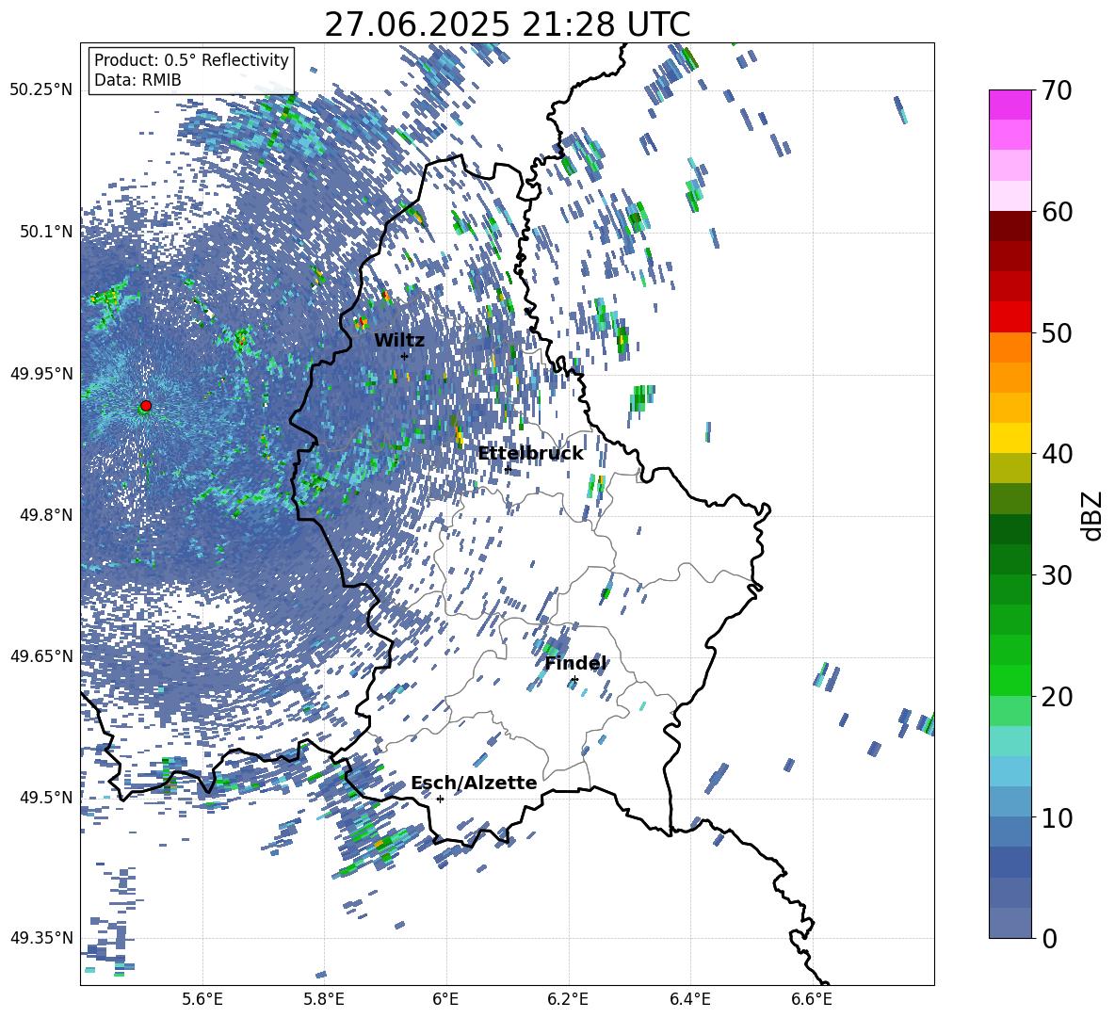Click the 40 dBZ colorbar label

pyautogui.click(x=1057, y=454)
